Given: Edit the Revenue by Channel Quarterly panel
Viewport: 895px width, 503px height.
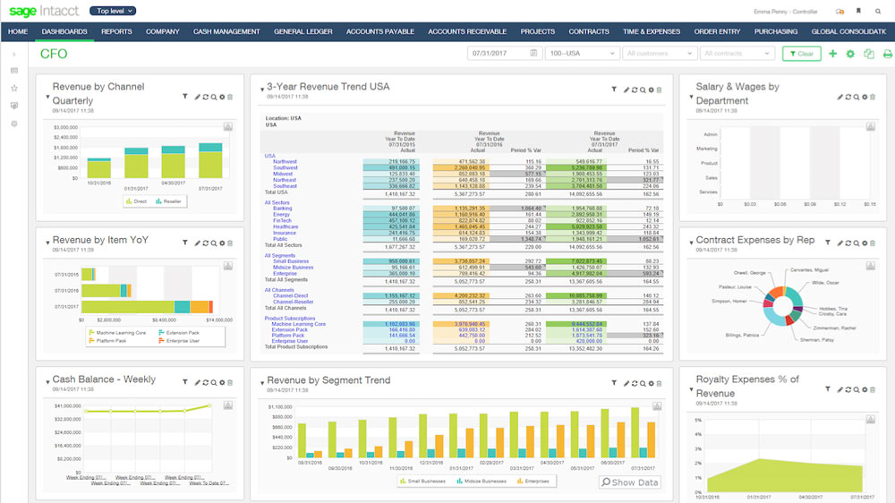Looking at the screenshot, I should (197, 97).
